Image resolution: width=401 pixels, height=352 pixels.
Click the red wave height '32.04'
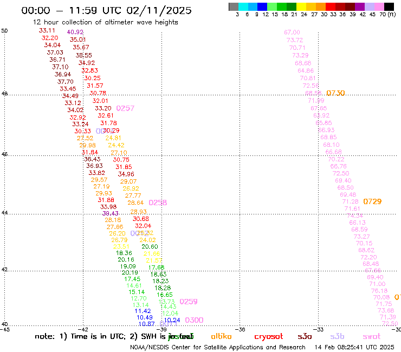click(x=143, y=226)
